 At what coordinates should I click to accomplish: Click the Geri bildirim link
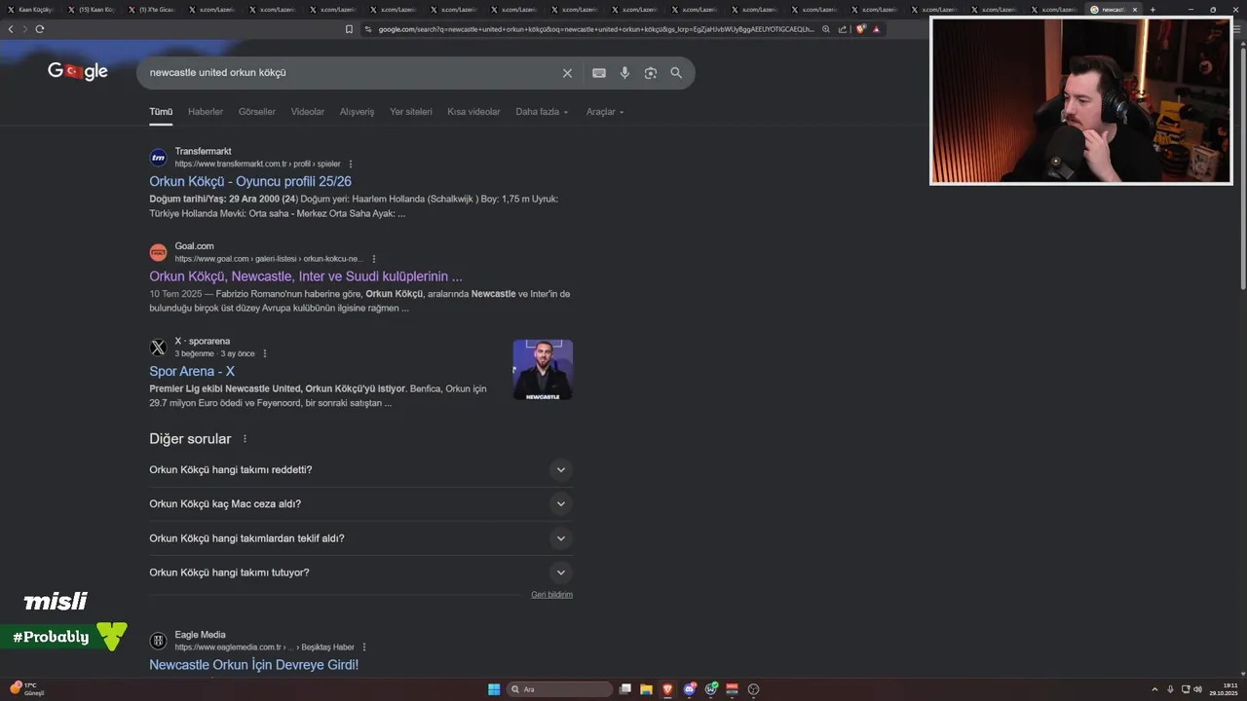click(551, 595)
